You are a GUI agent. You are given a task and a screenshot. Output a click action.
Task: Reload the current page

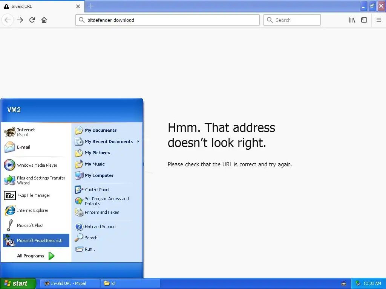point(32,20)
